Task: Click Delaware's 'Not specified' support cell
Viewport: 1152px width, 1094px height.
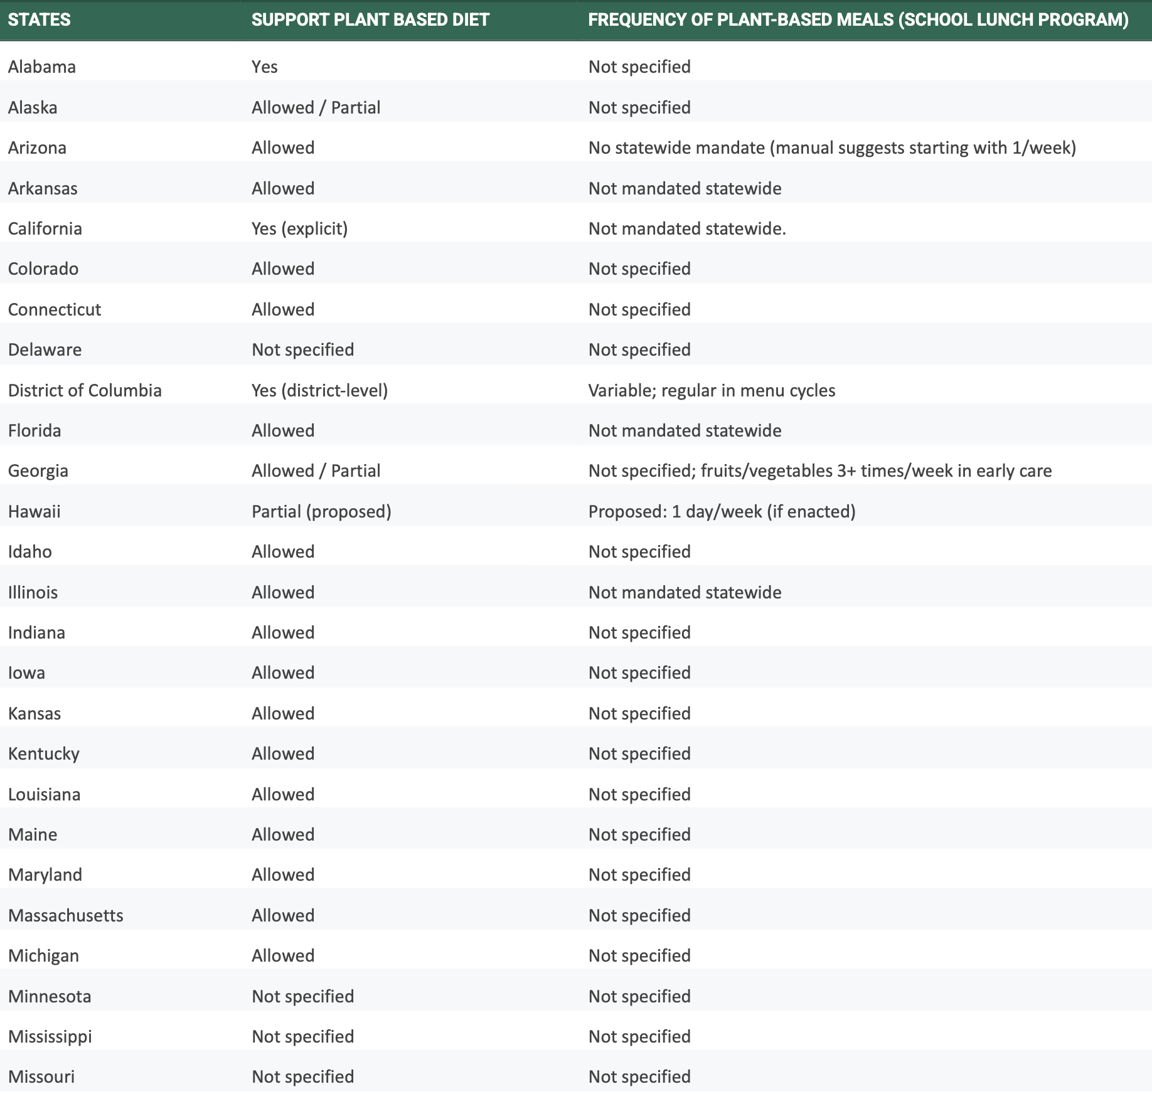Action: [x=302, y=349]
